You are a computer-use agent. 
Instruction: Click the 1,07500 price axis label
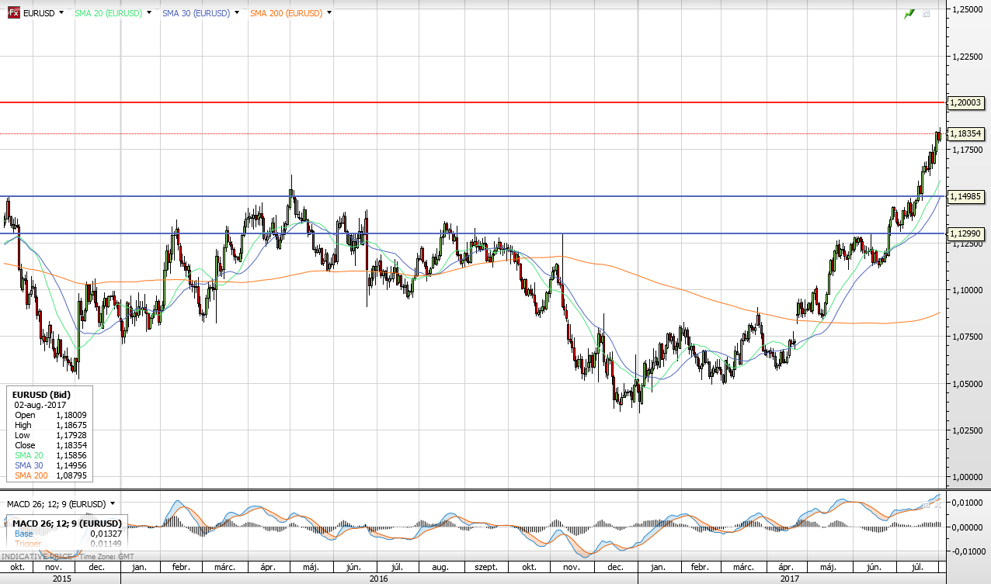tap(967, 337)
